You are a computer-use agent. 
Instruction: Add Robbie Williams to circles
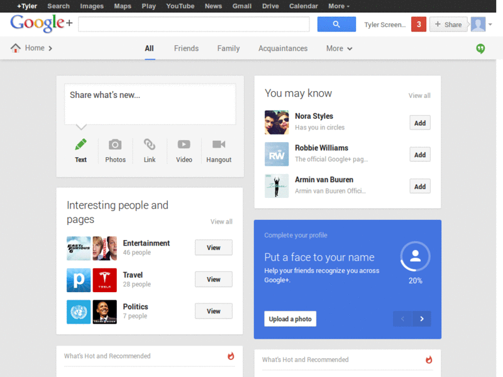coord(420,155)
